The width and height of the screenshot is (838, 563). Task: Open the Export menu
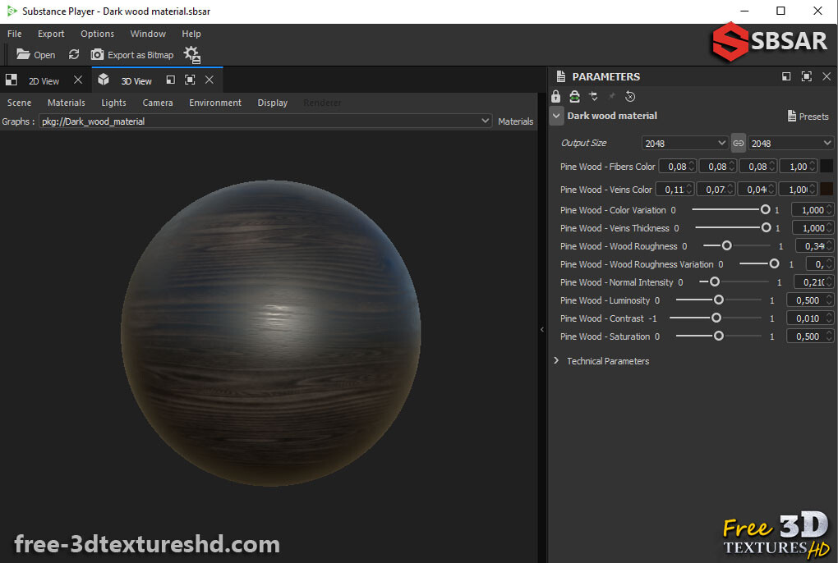coord(50,34)
